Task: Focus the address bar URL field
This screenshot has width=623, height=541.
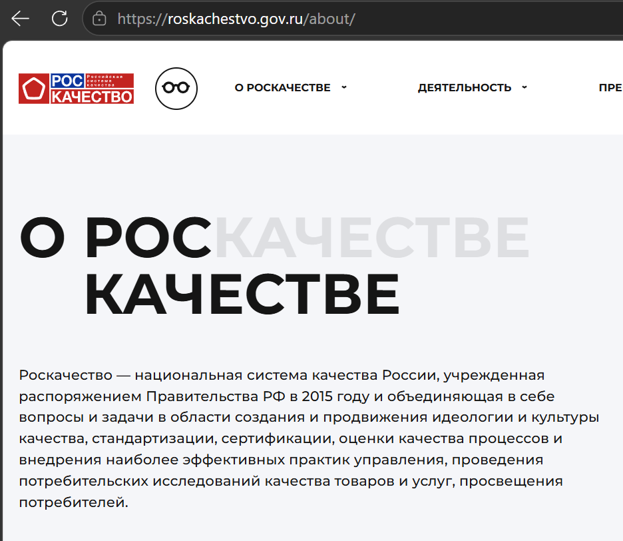Action: click(x=353, y=19)
